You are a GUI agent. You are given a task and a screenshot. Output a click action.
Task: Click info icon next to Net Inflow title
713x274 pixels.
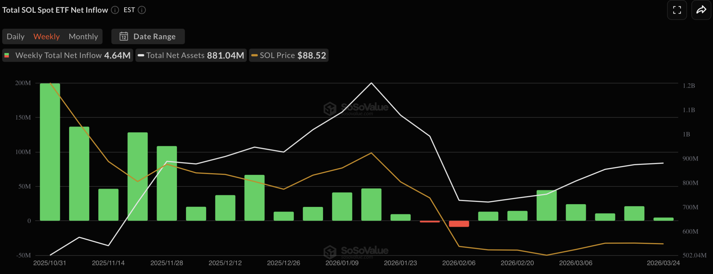pos(115,10)
